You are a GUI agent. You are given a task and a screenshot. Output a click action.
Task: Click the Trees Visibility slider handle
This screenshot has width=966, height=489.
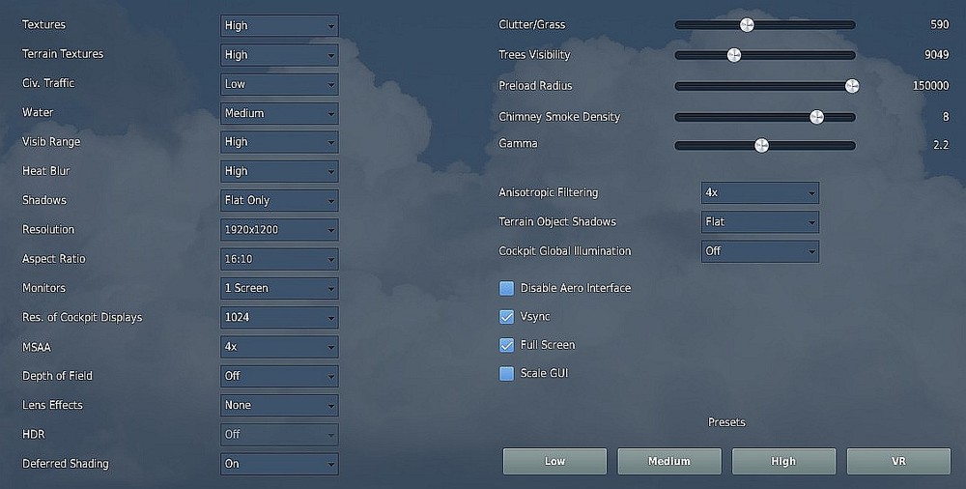(734, 55)
